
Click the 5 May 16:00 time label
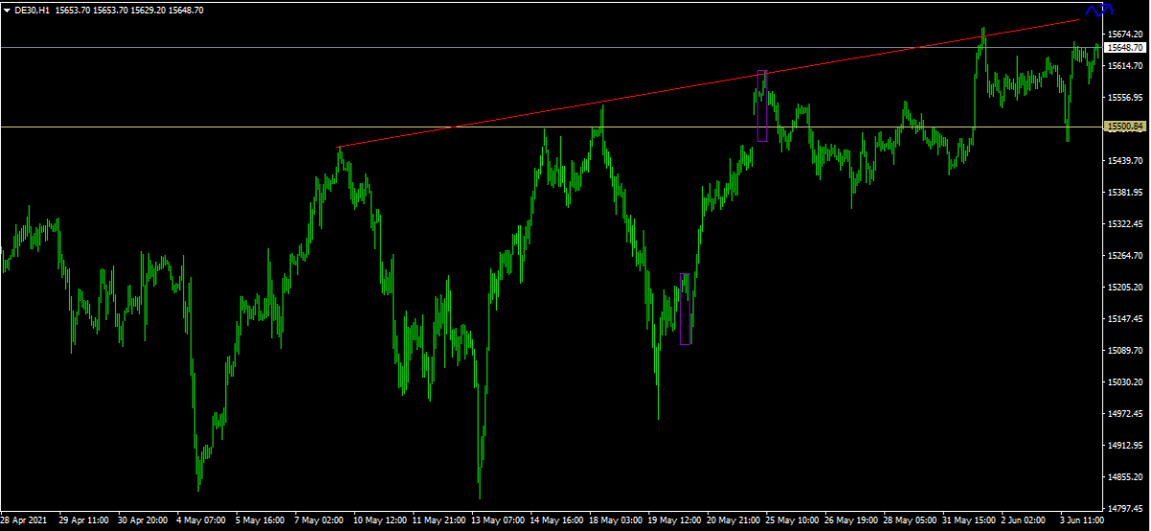[262, 521]
